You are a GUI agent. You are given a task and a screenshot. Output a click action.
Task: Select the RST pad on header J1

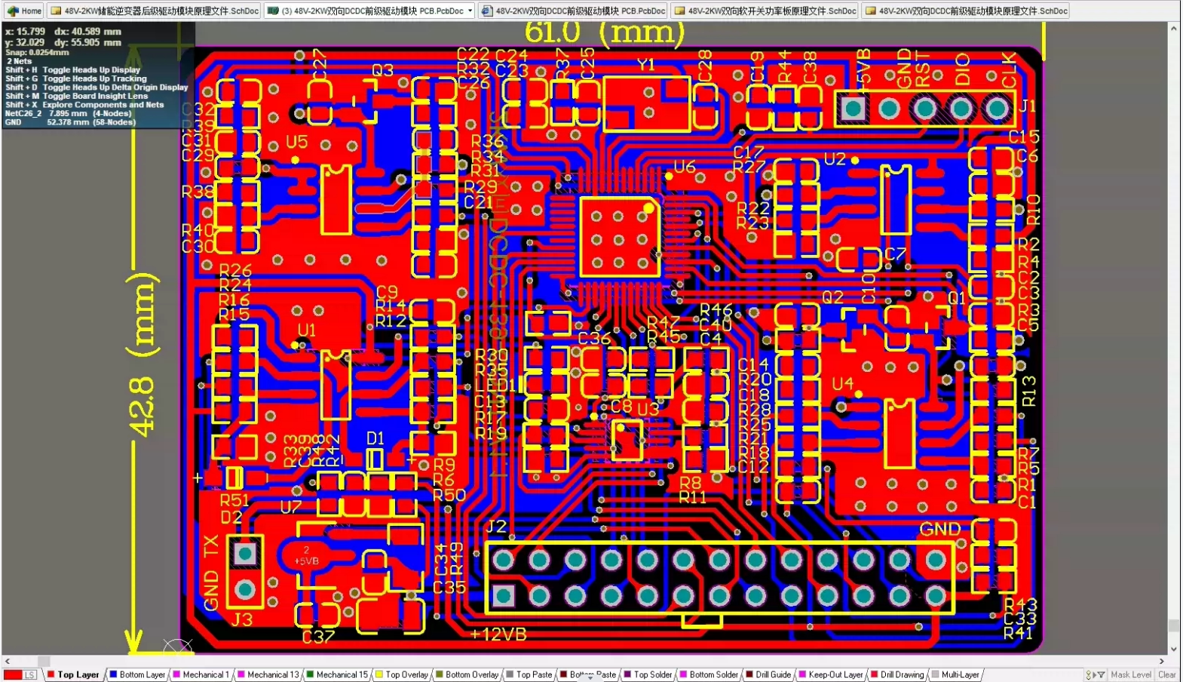point(925,109)
